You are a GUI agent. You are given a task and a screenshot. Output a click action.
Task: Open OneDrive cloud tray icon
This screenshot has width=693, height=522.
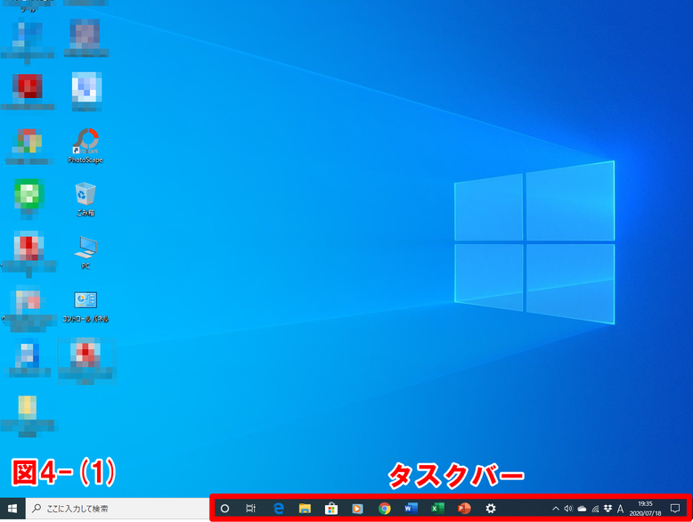(x=582, y=509)
